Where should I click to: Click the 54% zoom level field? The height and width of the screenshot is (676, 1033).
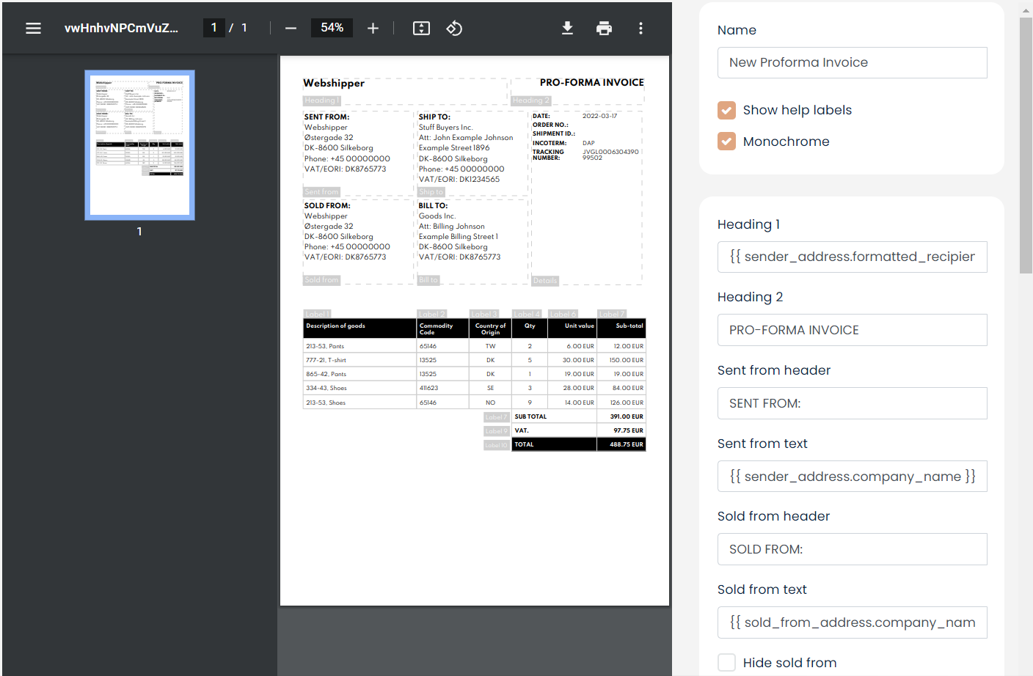[332, 28]
